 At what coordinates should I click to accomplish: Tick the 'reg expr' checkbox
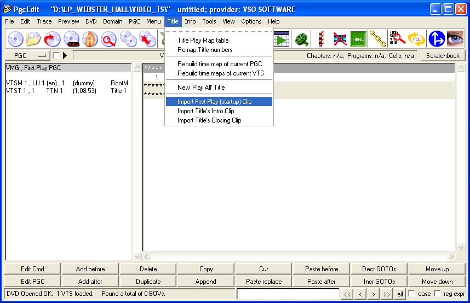[437, 294]
